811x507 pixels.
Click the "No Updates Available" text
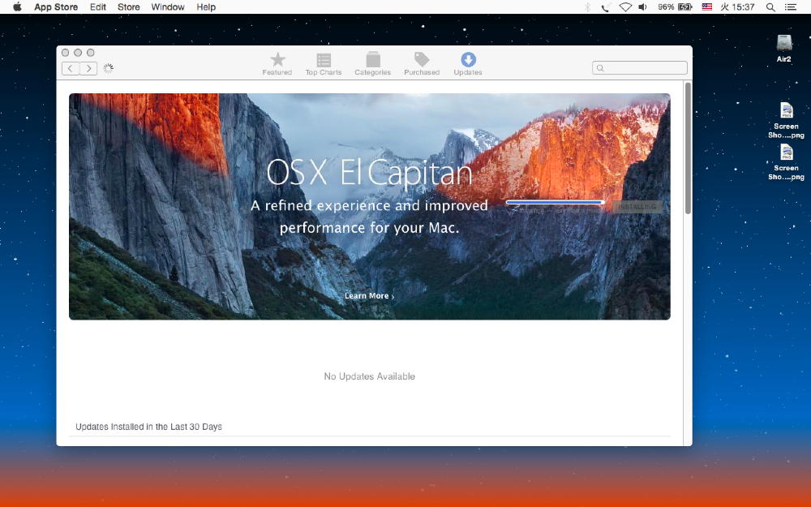pos(369,376)
